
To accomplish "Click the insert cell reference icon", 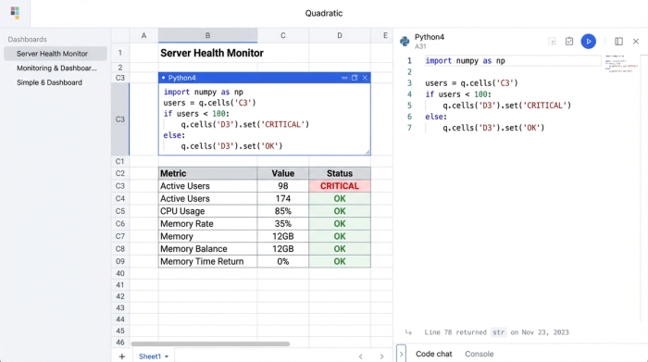I will (552, 42).
